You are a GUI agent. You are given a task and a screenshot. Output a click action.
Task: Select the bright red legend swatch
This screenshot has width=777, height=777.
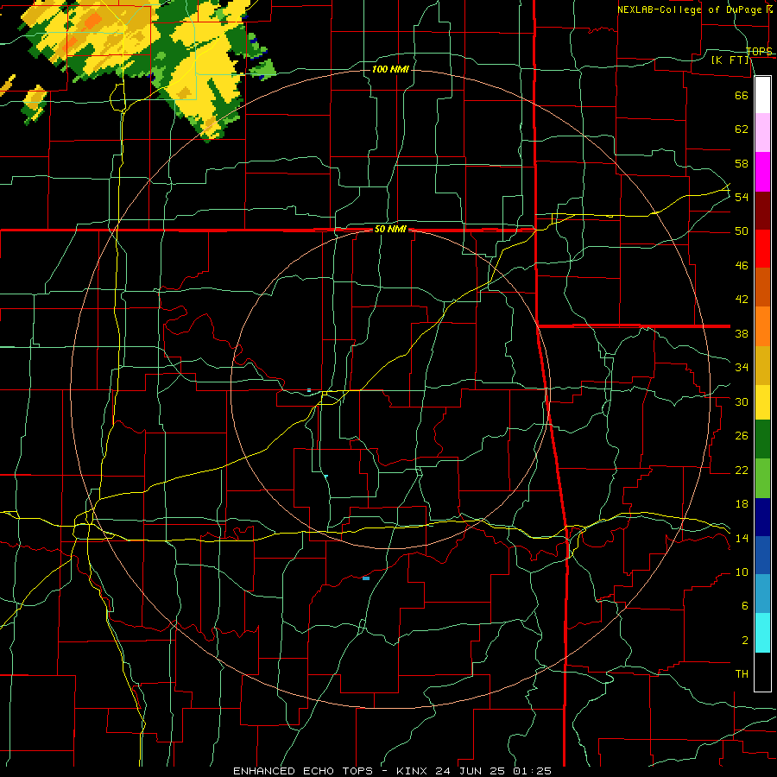(762, 249)
